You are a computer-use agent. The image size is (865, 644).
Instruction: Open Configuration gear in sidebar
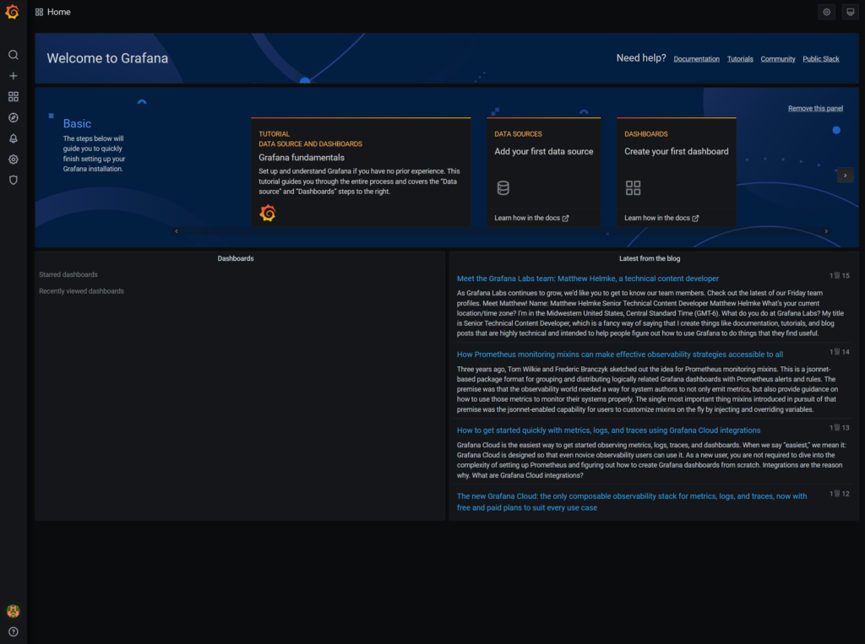(x=14, y=160)
